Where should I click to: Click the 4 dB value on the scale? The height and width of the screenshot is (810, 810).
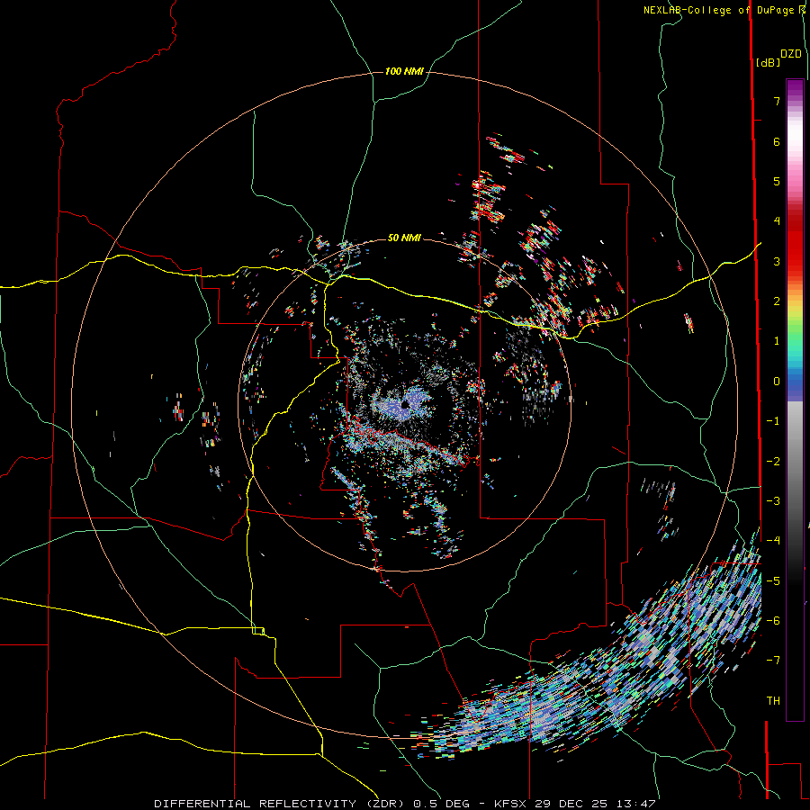(777, 221)
